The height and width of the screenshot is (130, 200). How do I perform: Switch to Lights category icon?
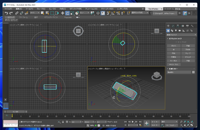[x=176, y=31]
